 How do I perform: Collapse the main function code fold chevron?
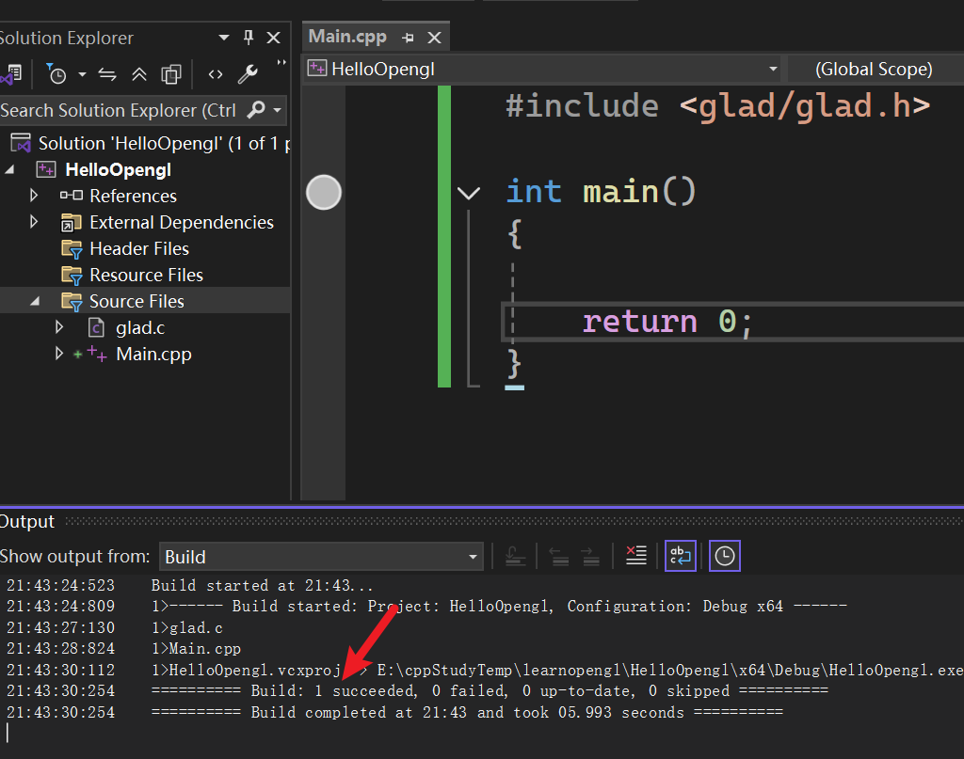coord(468,193)
